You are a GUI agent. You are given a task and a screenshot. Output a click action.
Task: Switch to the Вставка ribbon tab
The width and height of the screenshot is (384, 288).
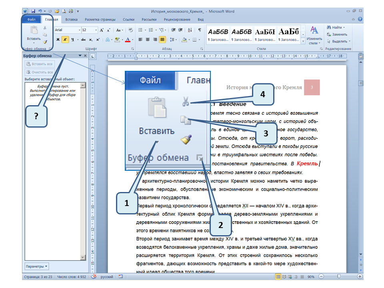71,19
